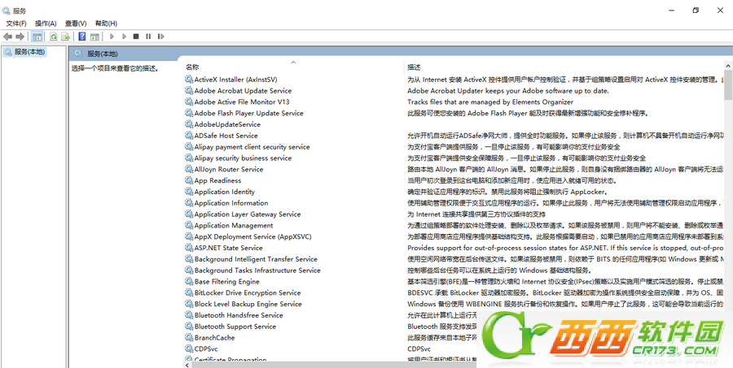Open the 操作(A) menu
This screenshot has height=368, width=733.
click(x=46, y=24)
